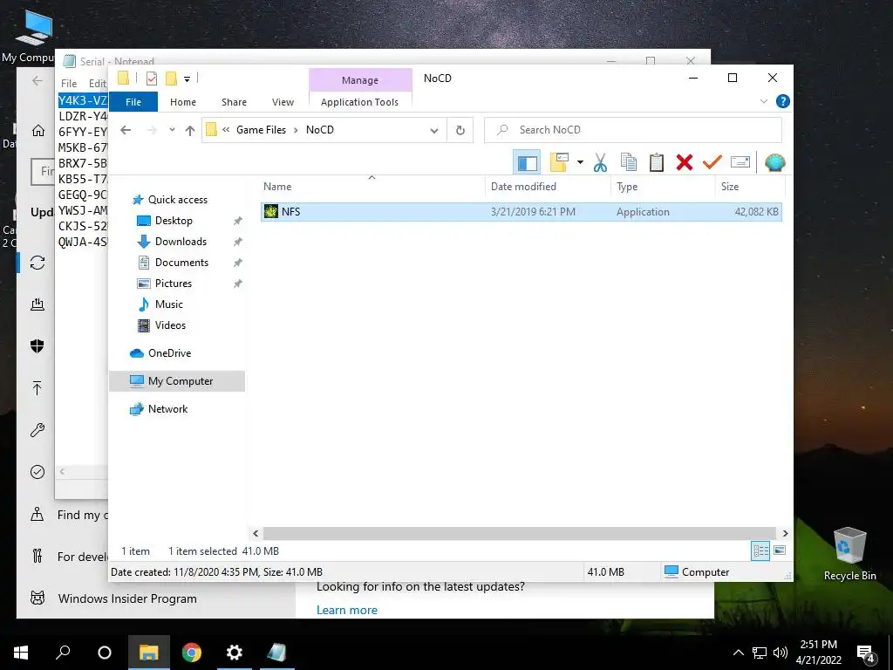The width and height of the screenshot is (893, 670).
Task: Switch to the Home ribbon tab
Action: click(x=183, y=102)
